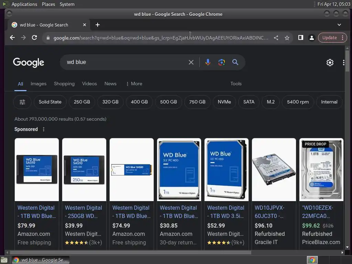Click the scrollbar's right arrow
Screen dimensions: 352x264
[x=342, y=252]
